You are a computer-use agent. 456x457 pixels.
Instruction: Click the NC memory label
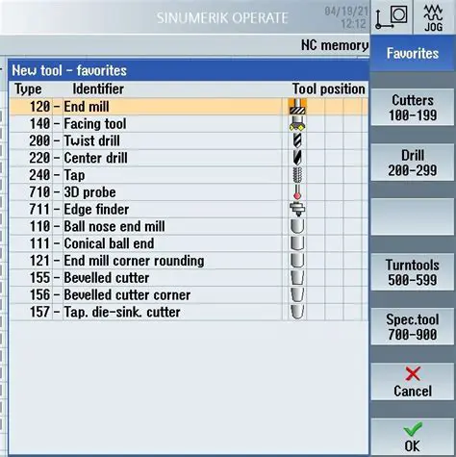pos(335,45)
